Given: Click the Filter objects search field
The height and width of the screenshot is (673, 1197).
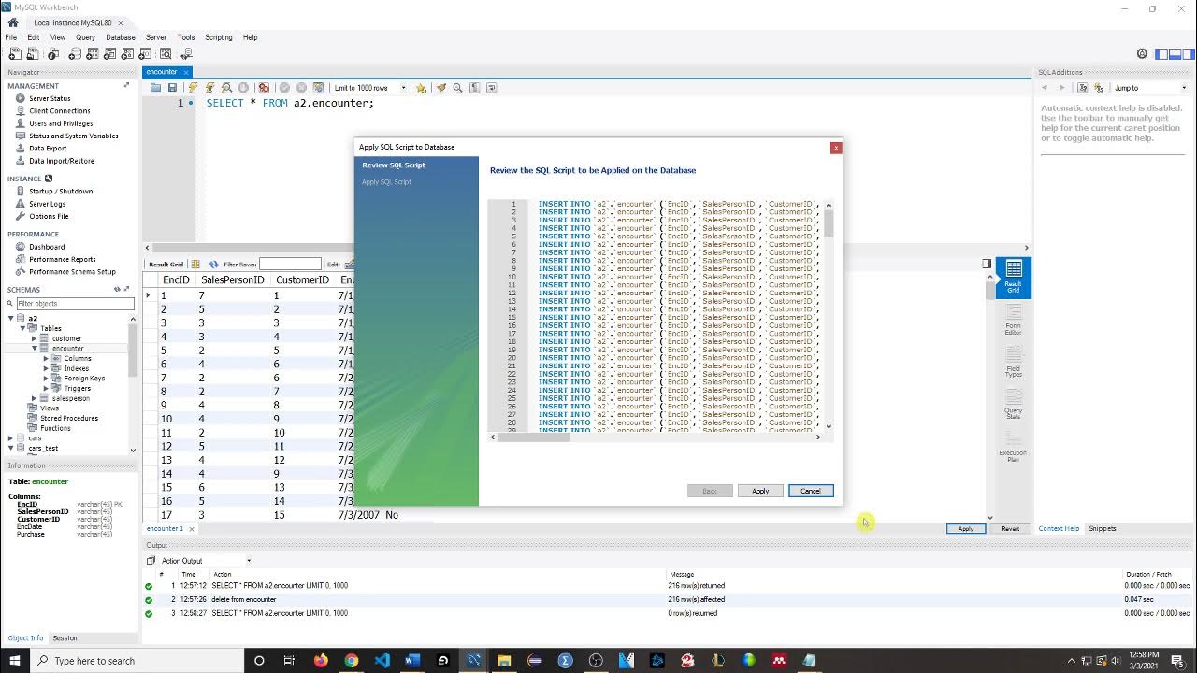Looking at the screenshot, I should point(76,303).
